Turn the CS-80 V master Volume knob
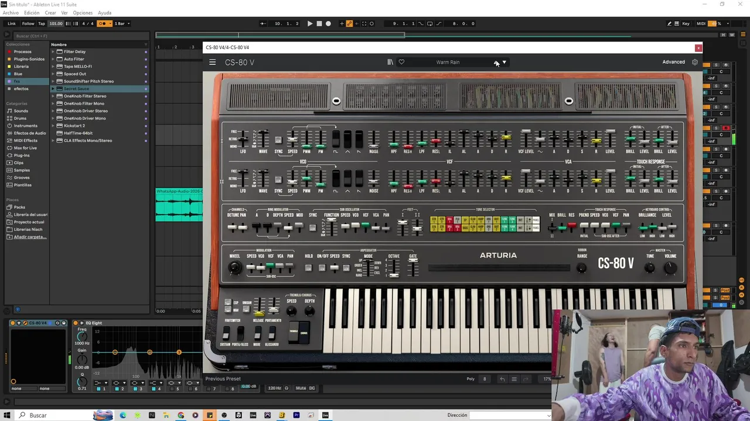The width and height of the screenshot is (750, 421). click(x=670, y=268)
